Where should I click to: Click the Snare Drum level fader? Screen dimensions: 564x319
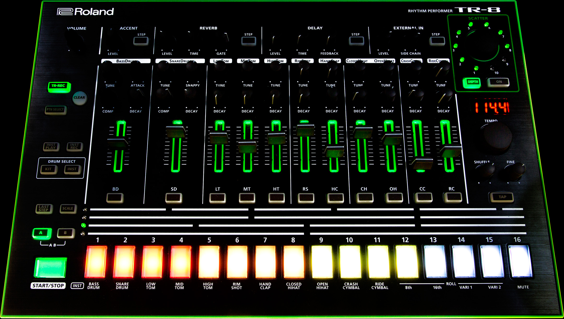pyautogui.click(x=177, y=131)
